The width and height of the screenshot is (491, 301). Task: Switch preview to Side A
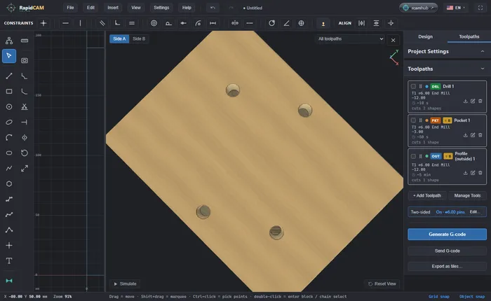coord(119,38)
